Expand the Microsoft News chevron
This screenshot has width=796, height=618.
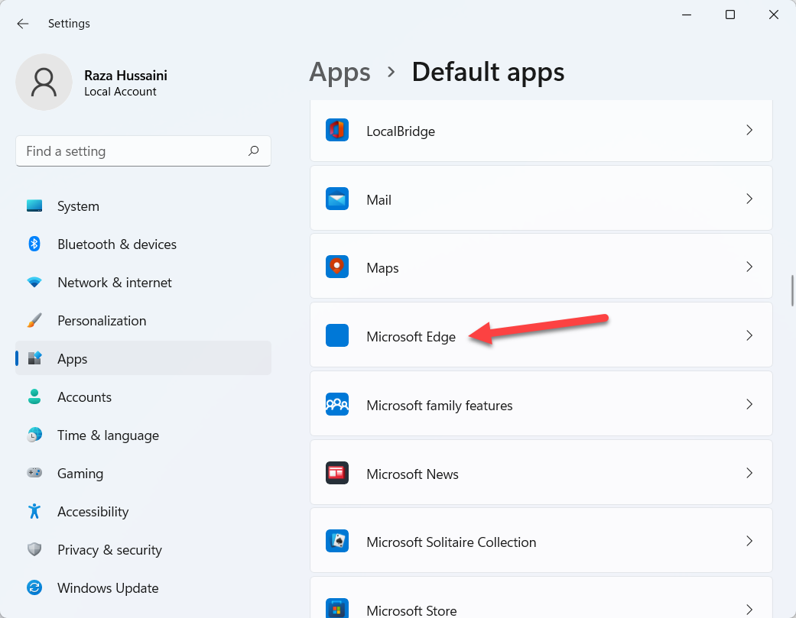pyautogui.click(x=749, y=473)
